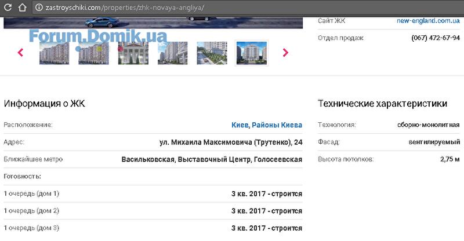Show next gallery thumbnails with right arrow
The image size is (464, 241).
point(285,53)
